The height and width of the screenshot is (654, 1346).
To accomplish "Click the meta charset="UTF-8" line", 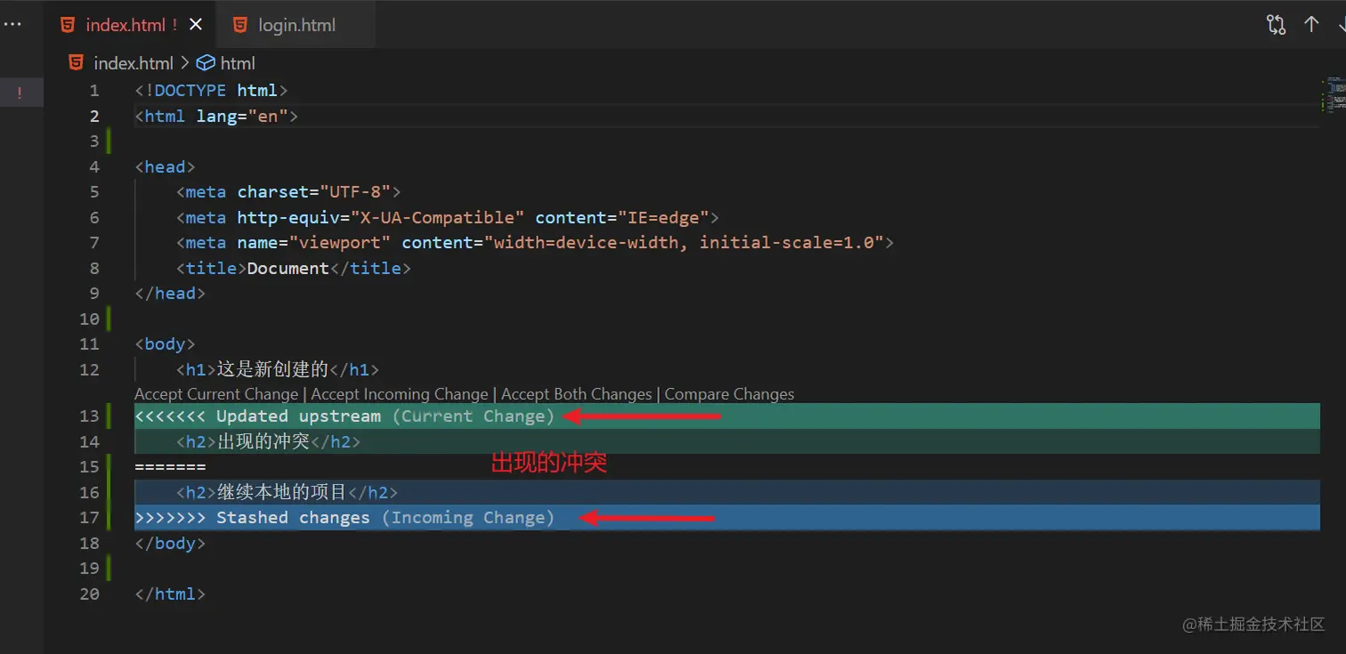I will coord(288,192).
